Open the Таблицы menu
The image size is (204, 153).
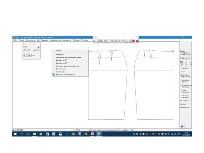(x=76, y=40)
